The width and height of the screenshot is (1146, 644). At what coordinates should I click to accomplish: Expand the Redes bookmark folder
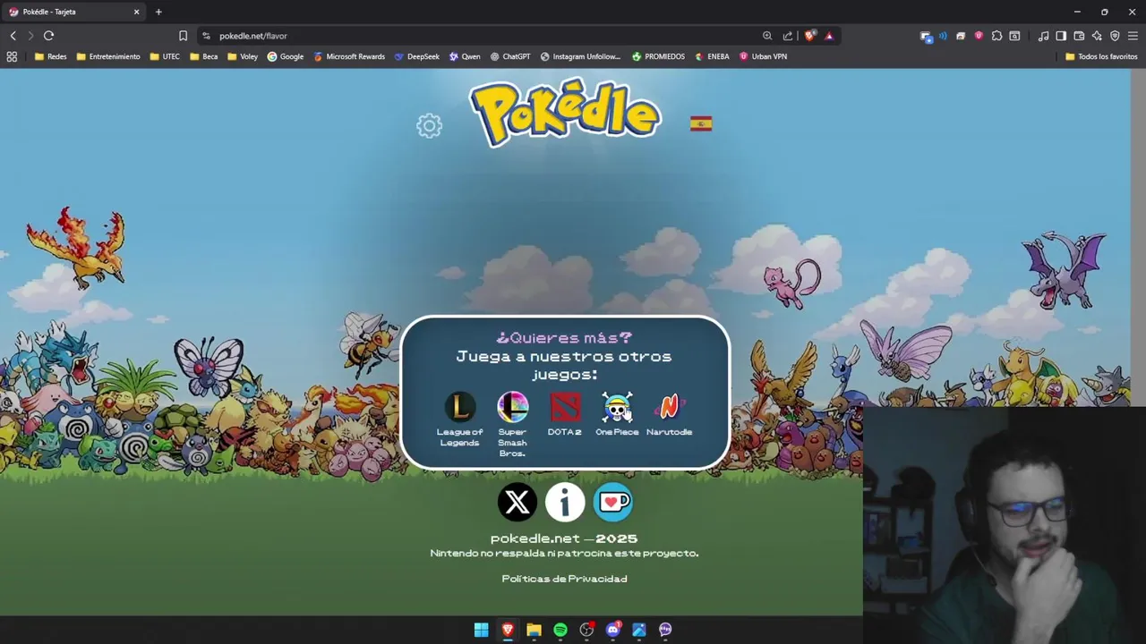(50, 56)
